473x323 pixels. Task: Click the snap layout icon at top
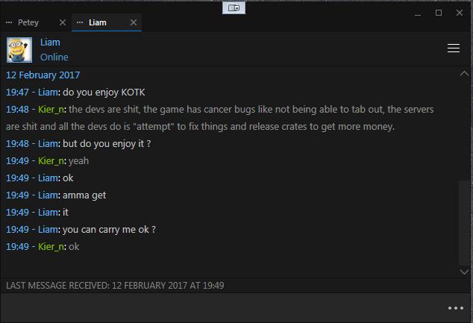point(234,8)
